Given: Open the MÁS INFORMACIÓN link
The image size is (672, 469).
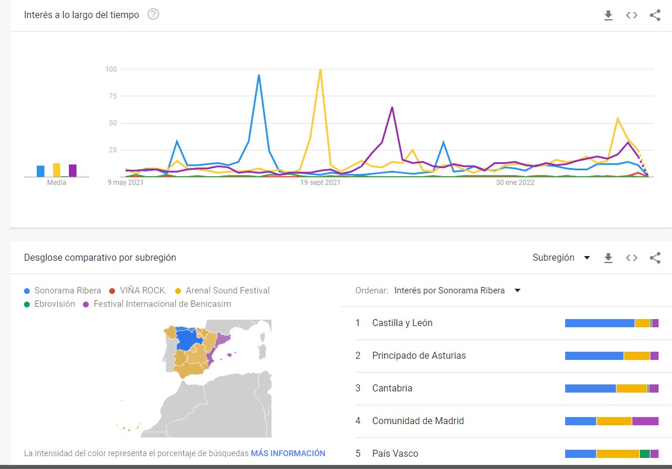Looking at the screenshot, I should point(288,453).
